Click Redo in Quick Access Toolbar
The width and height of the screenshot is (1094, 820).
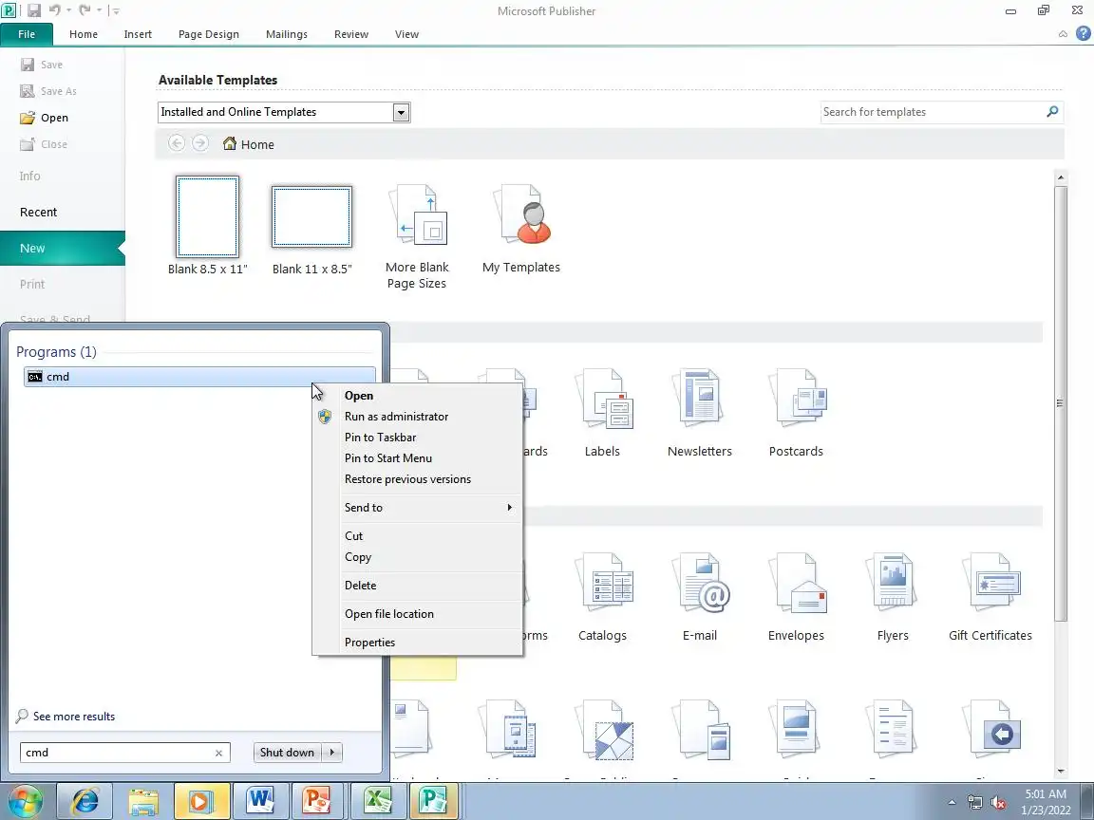[85, 10]
